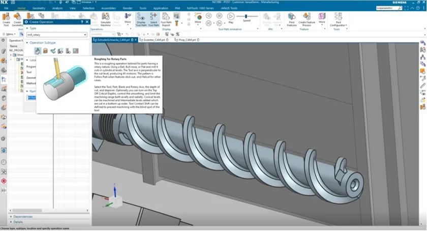Image resolution: width=427 pixels, height=231 pixels.
Task: Select the third operation subtype icon
Action: [x=53, y=51]
